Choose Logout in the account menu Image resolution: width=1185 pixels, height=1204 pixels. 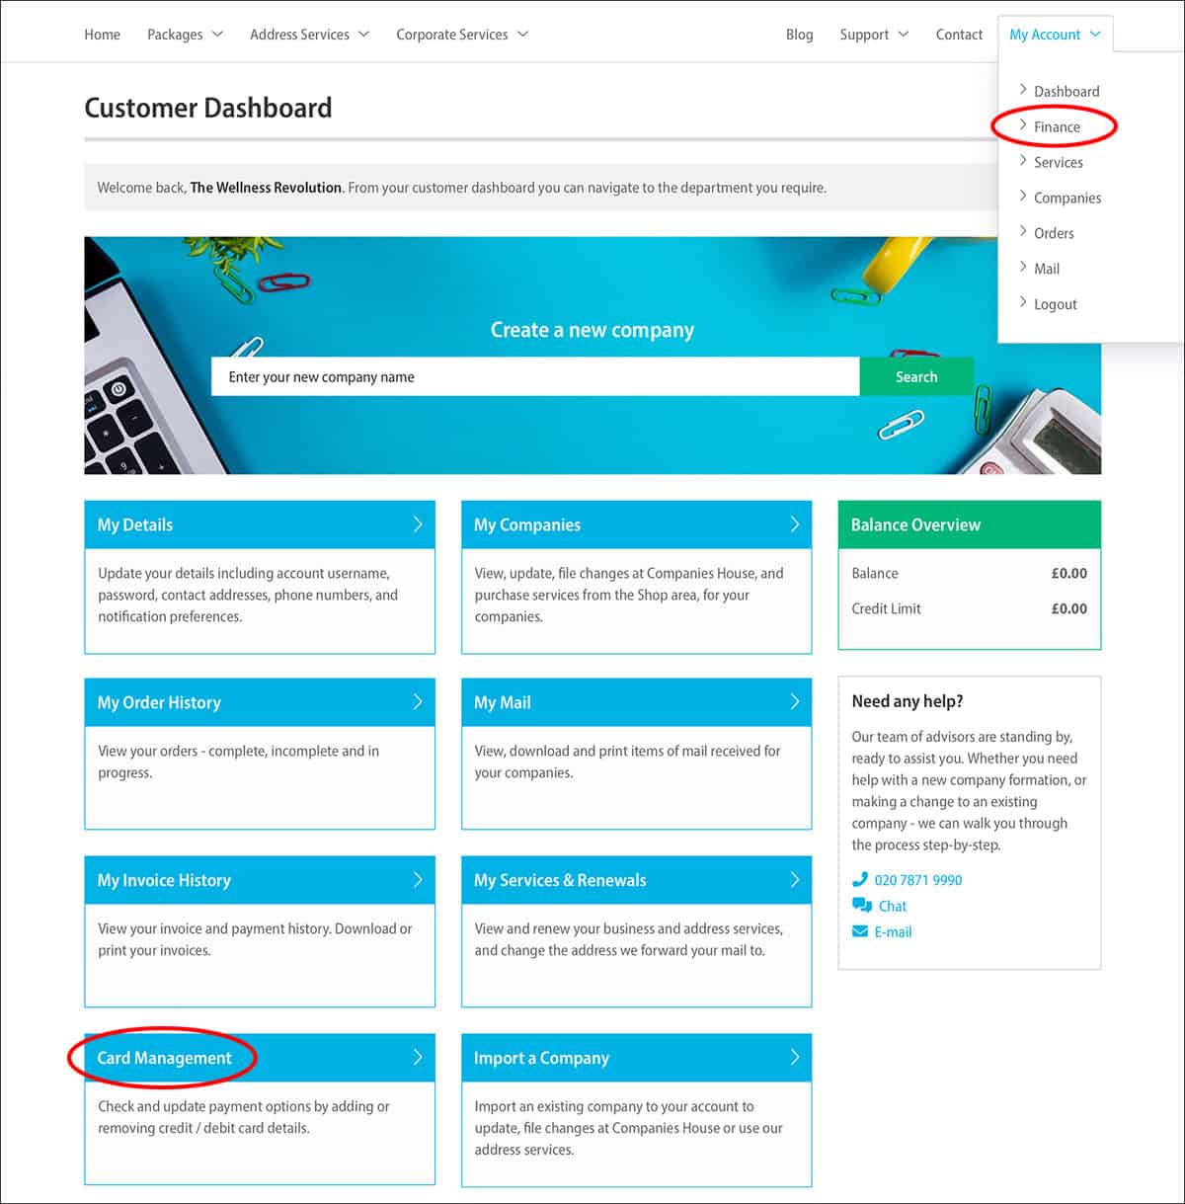(1055, 304)
